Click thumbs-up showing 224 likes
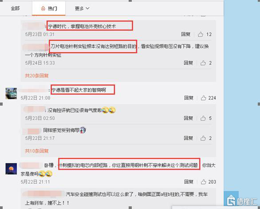This screenshot has width=260, height=209. [203, 98]
